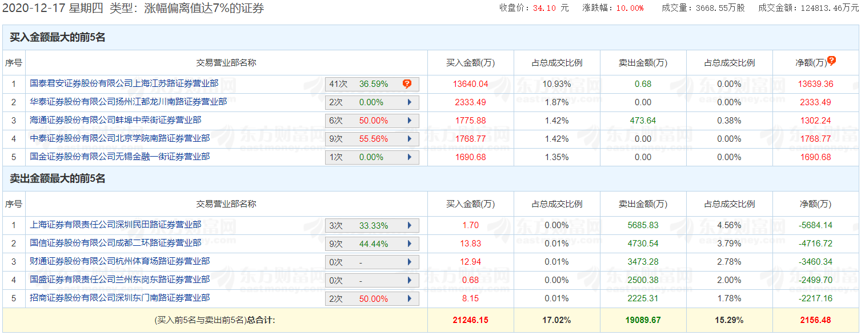Open 华泰证券扬州江都龙川南路证券营业部 link
861x335 pixels.
128,102
